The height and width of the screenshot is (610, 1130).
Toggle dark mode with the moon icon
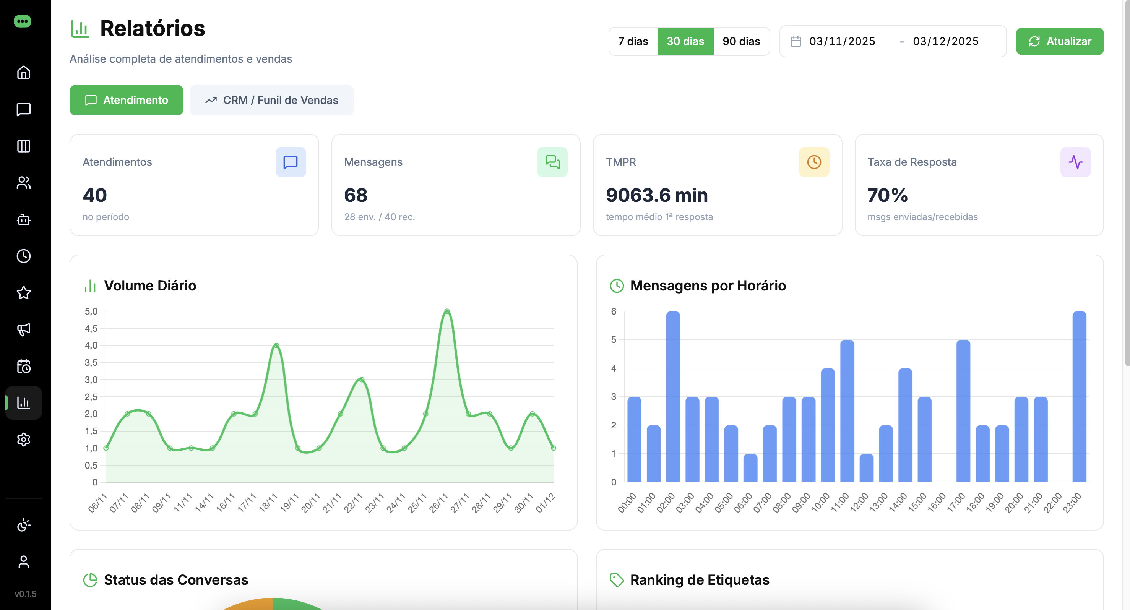[23, 525]
